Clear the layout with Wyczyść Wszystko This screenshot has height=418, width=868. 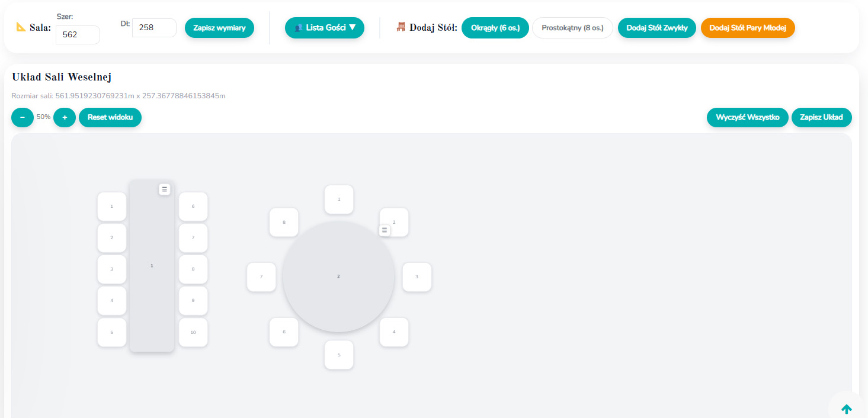747,117
